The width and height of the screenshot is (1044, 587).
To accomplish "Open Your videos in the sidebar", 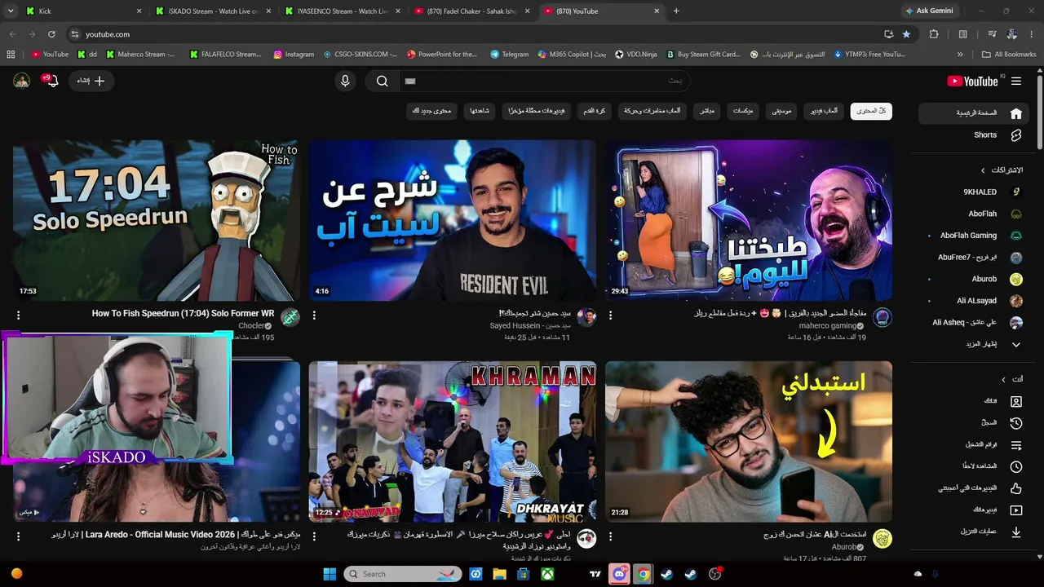I will 974,510.
